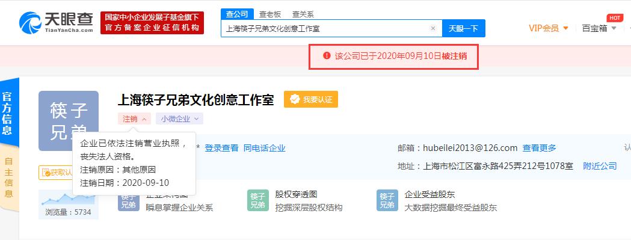Click the 筷子兄弟 company logo thumbnail
This screenshot has height=240, width=631.
click(x=69, y=121)
